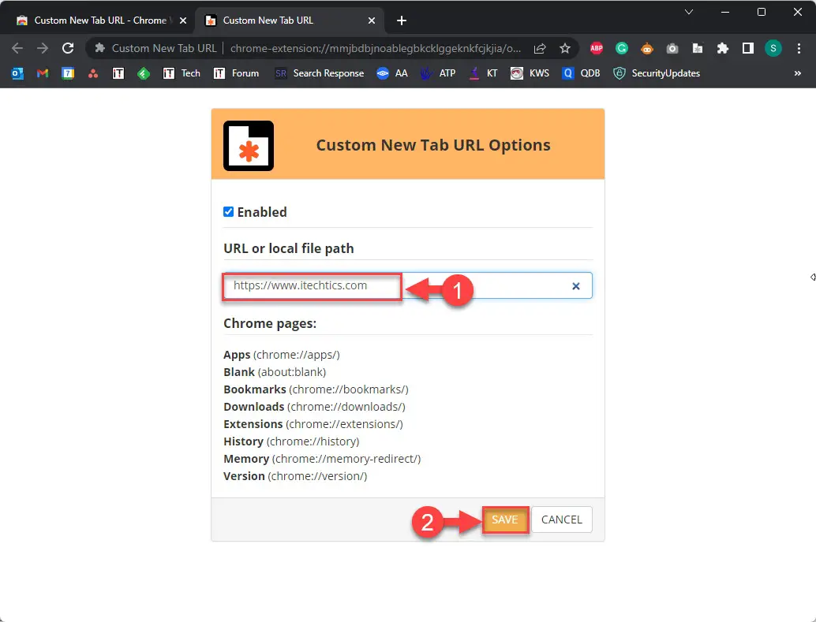
Task: Open the green Feedly bookmark
Action: tap(144, 73)
